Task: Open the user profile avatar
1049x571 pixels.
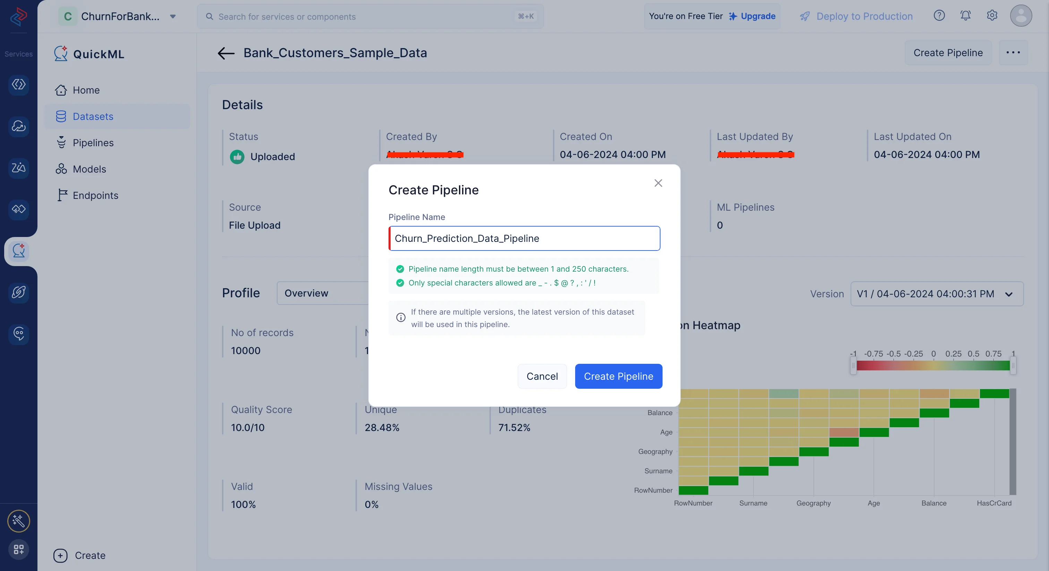Action: [x=1021, y=16]
